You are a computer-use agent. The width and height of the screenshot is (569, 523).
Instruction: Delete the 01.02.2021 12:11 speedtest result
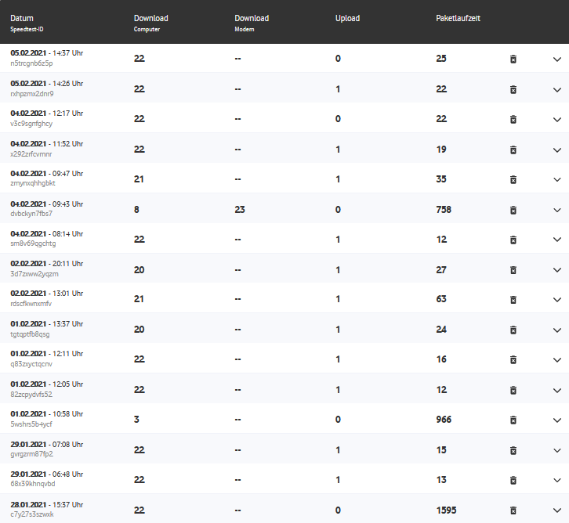point(513,360)
